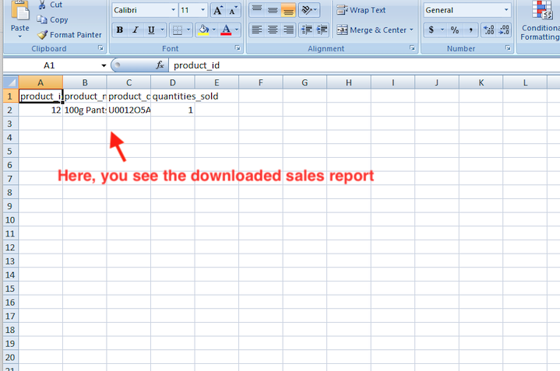Open the Name Box dropdown arrow
560x371 pixels.
(x=104, y=65)
